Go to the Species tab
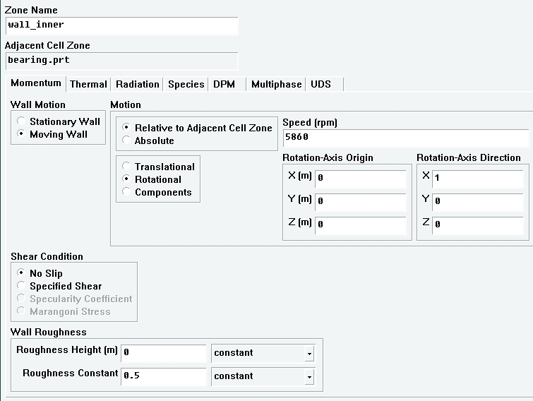533x401 pixels. [x=186, y=84]
